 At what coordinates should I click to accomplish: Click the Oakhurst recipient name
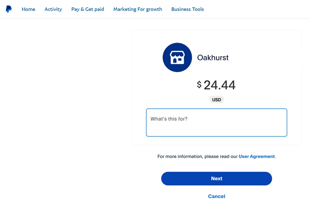pos(213,58)
